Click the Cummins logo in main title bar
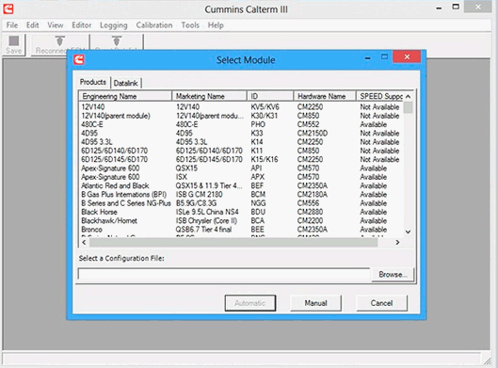498x368 pixels. 8,8
